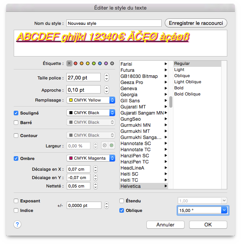Expand the Oblique angle combo box
This screenshot has width=241, height=244.
tap(225, 210)
